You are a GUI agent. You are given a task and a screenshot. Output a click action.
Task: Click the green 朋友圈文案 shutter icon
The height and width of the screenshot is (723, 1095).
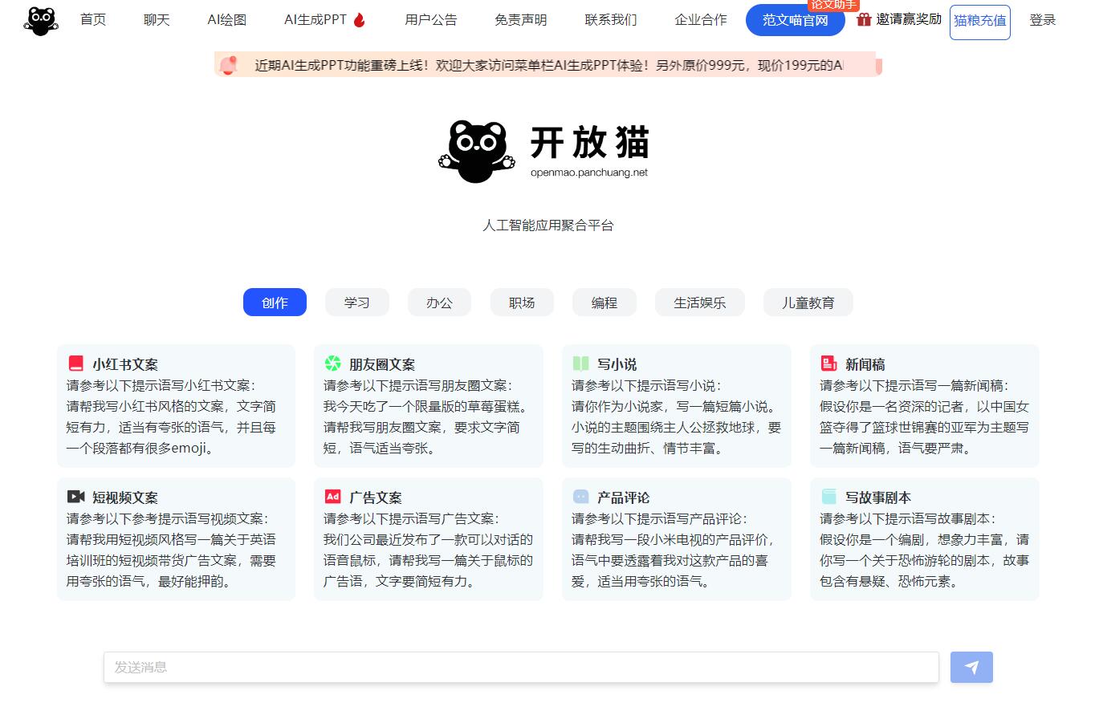(x=332, y=364)
